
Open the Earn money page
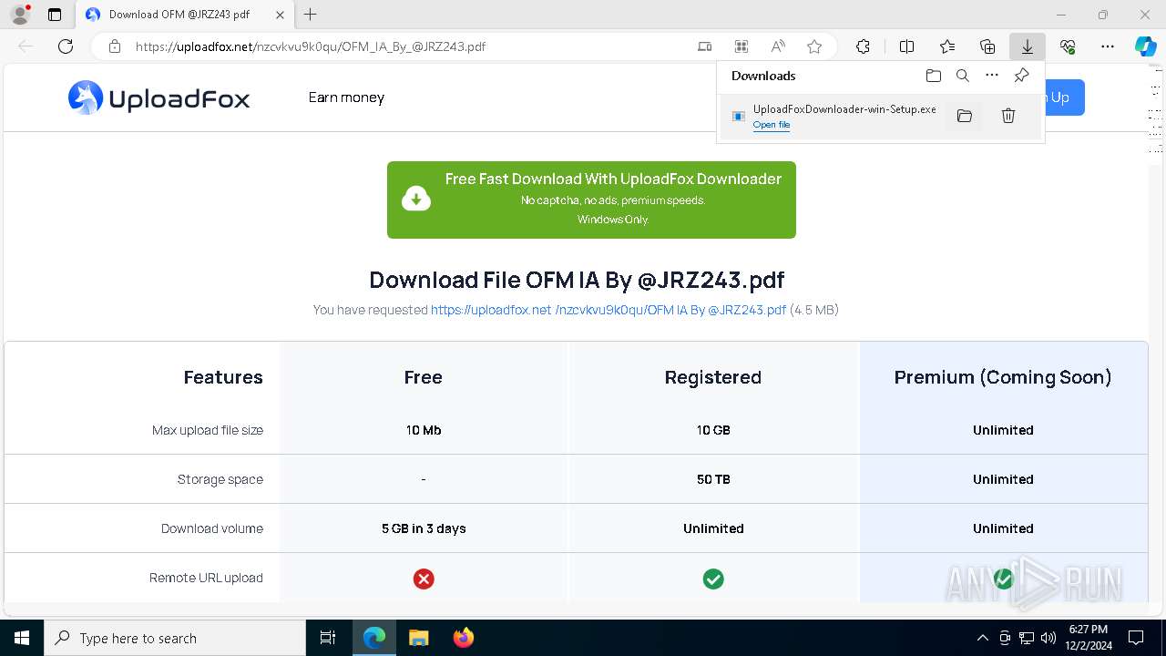coord(346,97)
